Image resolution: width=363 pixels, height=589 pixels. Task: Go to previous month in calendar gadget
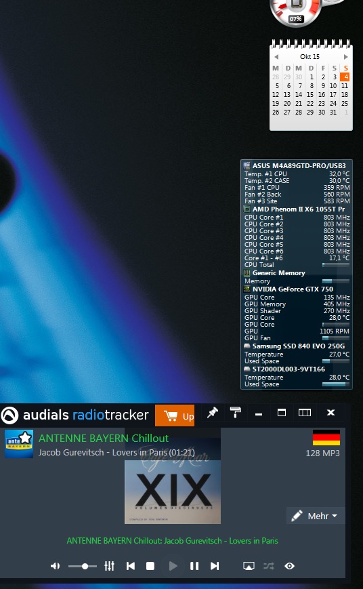point(276,57)
